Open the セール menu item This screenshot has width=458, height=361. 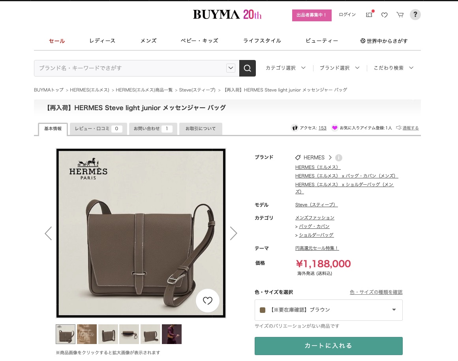[57, 41]
